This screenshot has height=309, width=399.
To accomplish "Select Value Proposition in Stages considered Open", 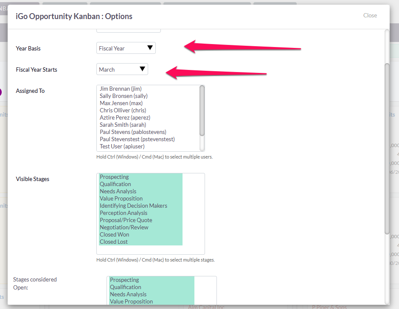I will click(152, 301).
